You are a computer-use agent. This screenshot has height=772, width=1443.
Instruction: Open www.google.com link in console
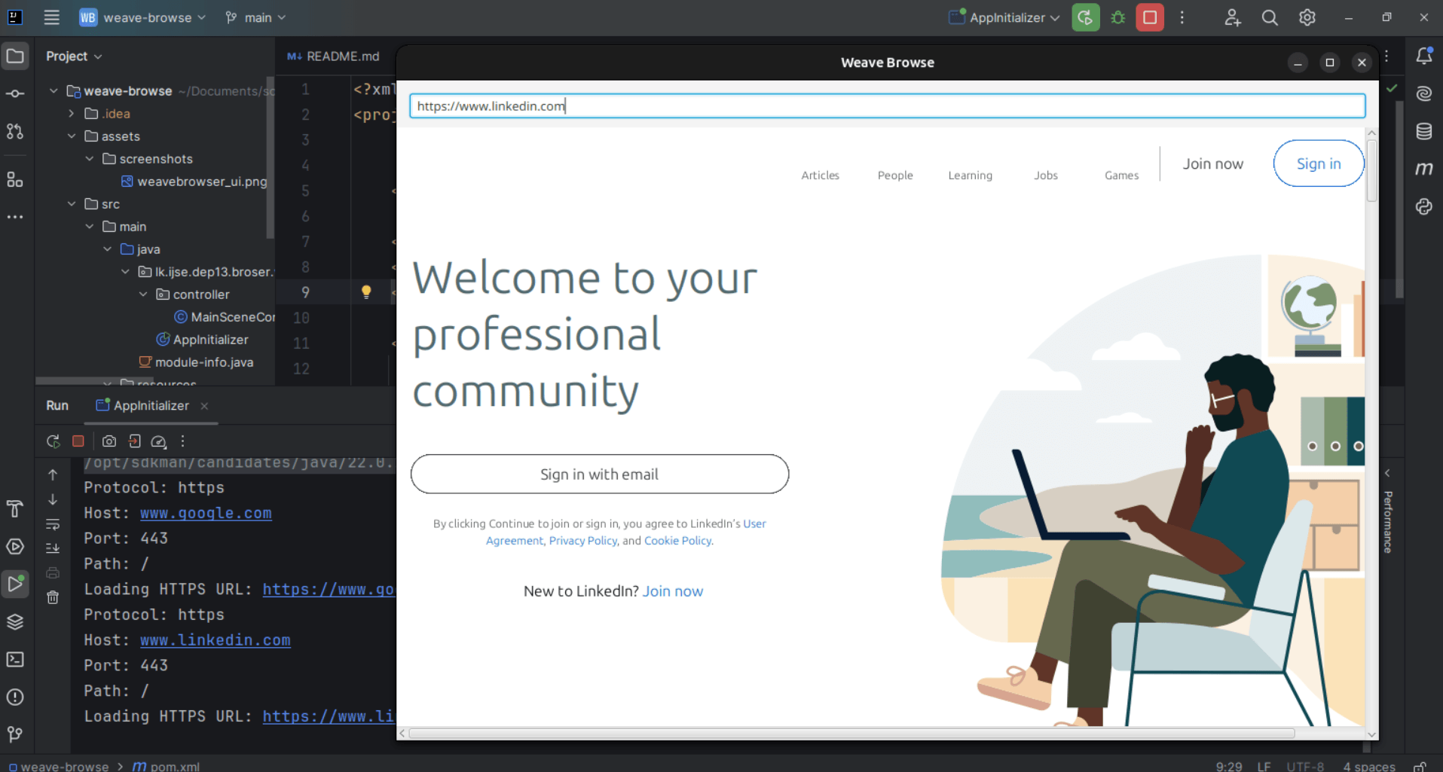pos(206,513)
